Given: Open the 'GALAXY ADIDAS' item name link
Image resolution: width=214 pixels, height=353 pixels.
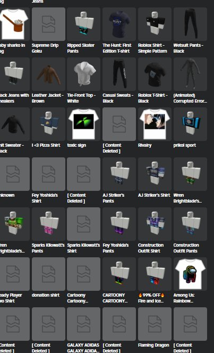Looking at the screenshot, I should click(83, 348).
